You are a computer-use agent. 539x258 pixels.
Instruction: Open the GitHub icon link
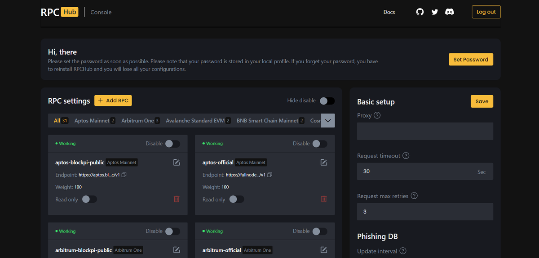click(420, 12)
